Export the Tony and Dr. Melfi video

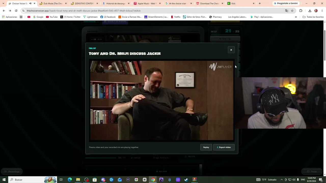tap(224, 147)
